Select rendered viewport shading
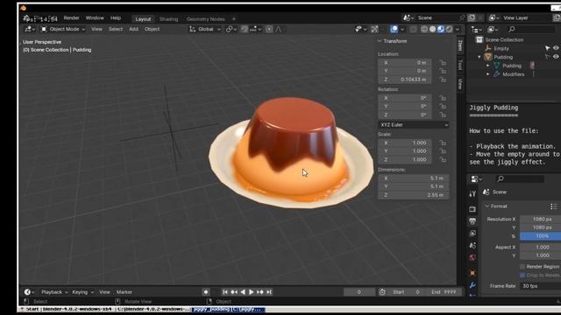Image resolution: width=561 pixels, height=315 pixels. [449, 29]
